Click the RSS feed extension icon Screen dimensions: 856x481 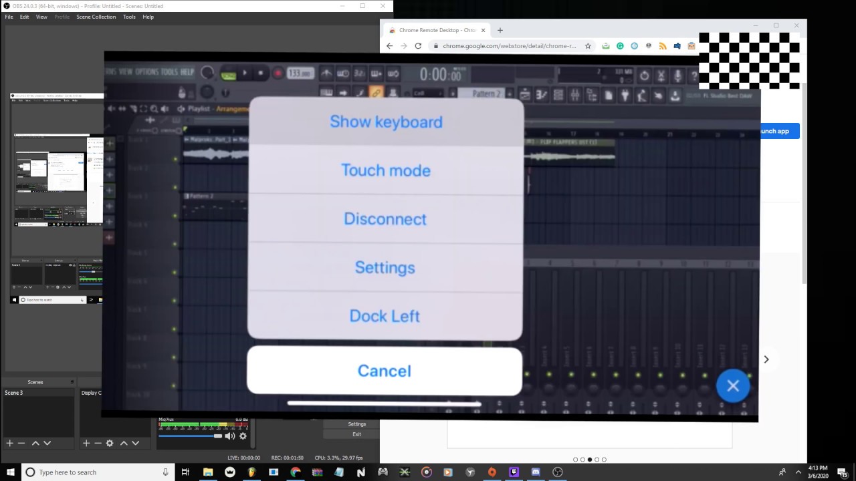click(663, 46)
